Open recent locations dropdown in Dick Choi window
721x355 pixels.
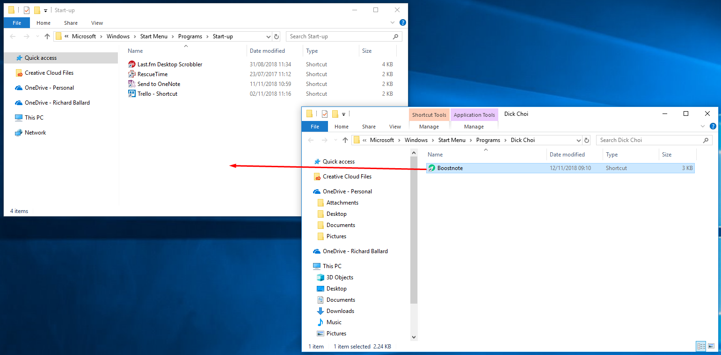[335, 140]
